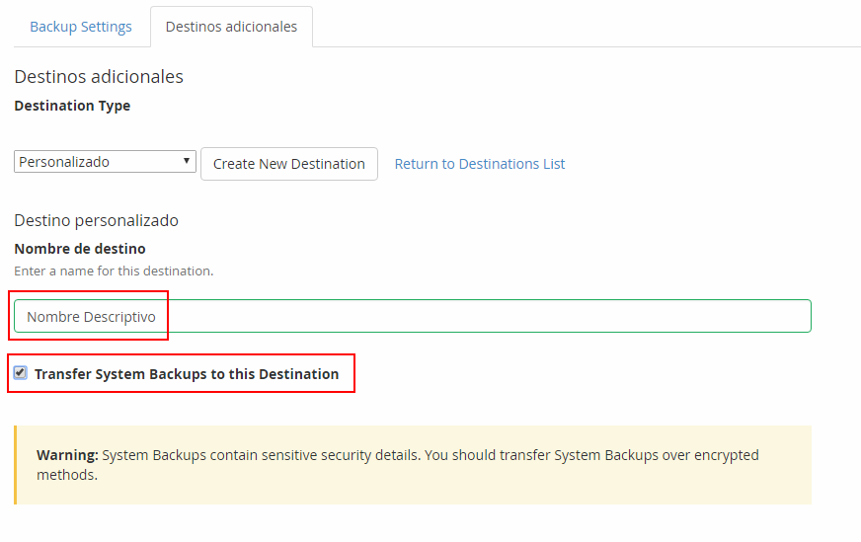861x542 pixels.
Task: Click the arrow on the destination type select
Action: point(188,161)
